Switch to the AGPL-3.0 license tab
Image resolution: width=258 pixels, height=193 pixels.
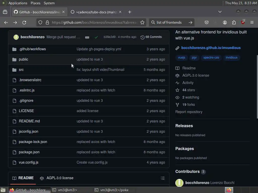[57, 178]
